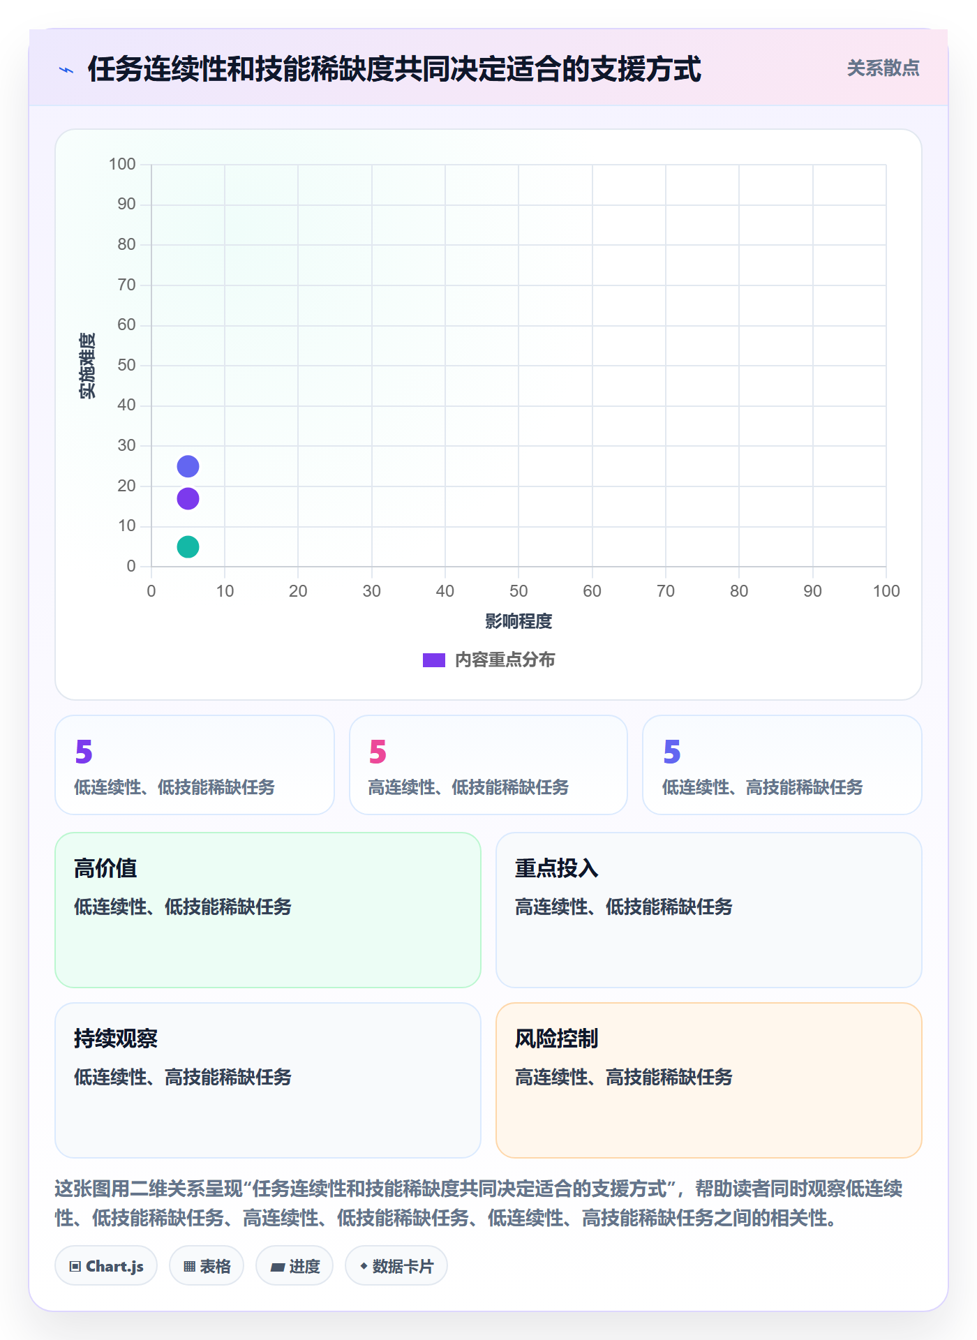Click 低连续性、高技能稀缺任务 in the 持续观察 card
The height and width of the screenshot is (1340, 977).
point(183,1078)
